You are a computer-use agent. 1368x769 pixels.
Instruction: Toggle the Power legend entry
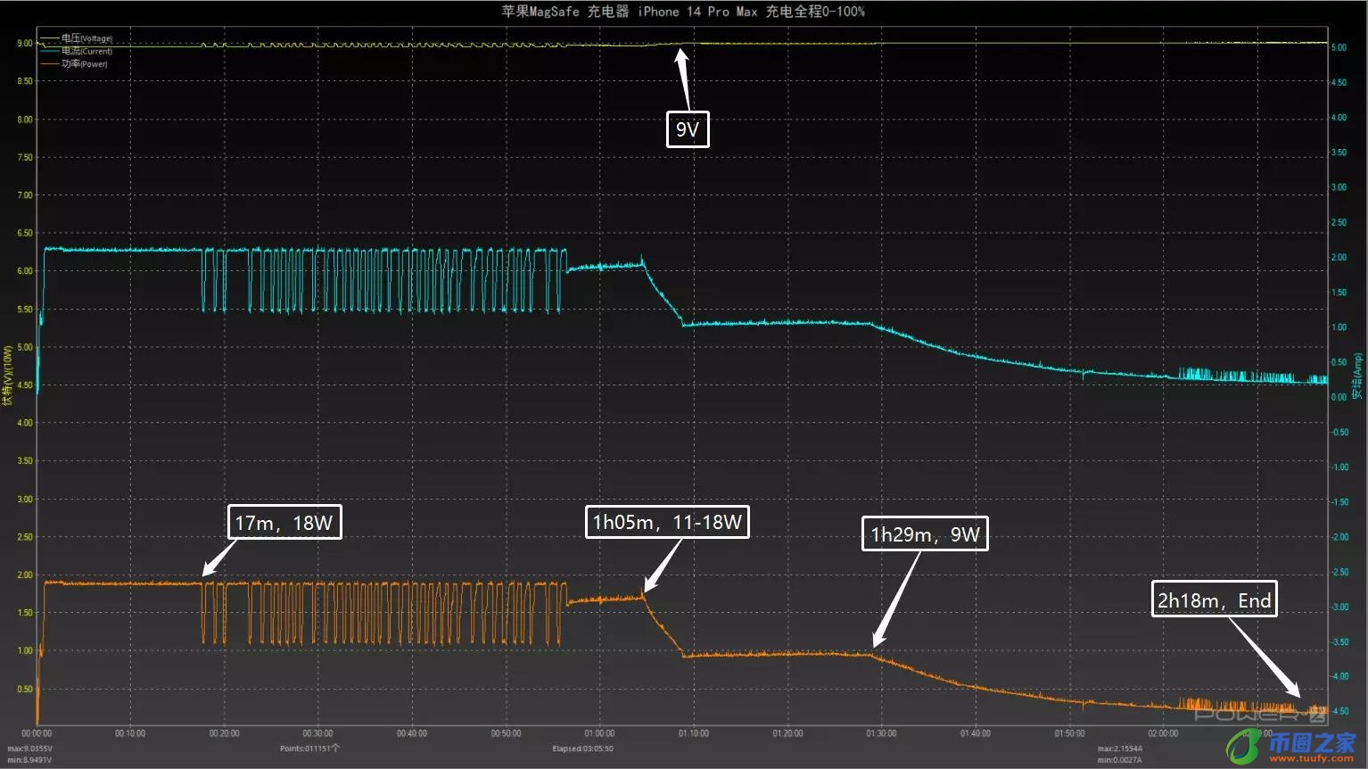pos(84,63)
